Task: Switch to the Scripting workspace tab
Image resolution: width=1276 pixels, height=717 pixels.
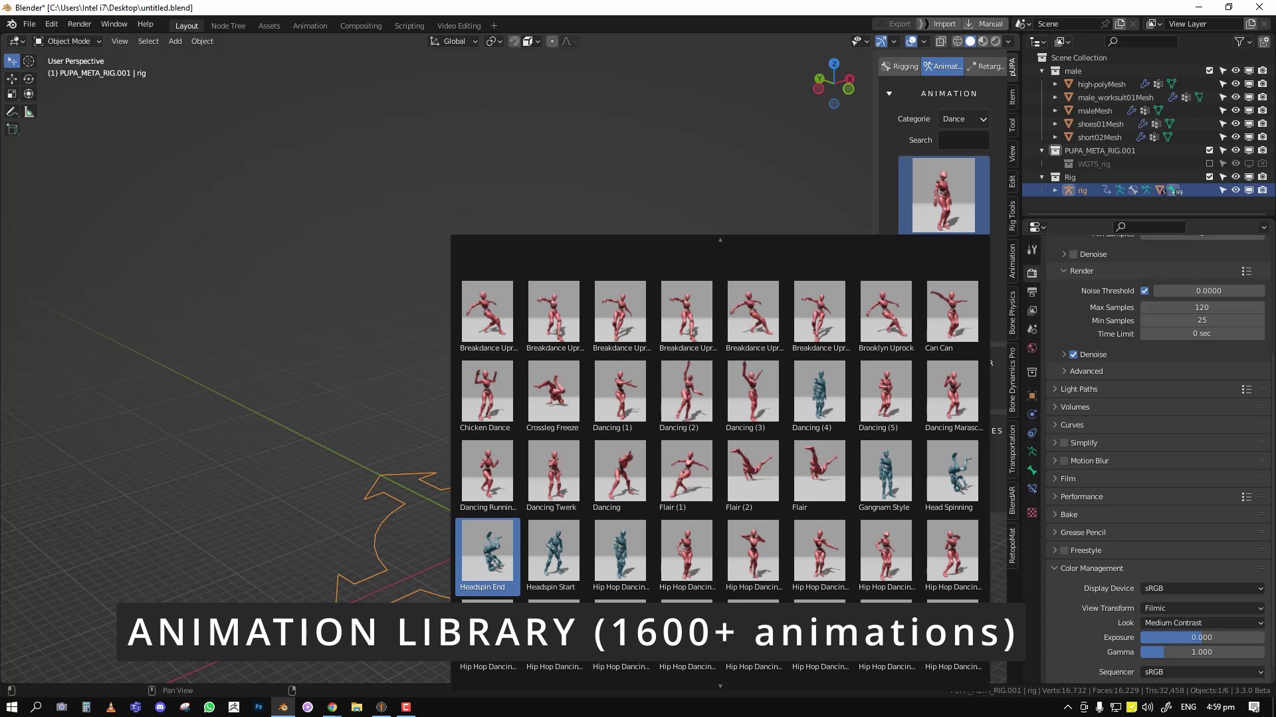Action: [409, 25]
